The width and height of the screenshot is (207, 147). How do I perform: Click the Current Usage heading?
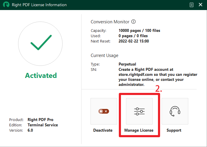(x=104, y=55)
